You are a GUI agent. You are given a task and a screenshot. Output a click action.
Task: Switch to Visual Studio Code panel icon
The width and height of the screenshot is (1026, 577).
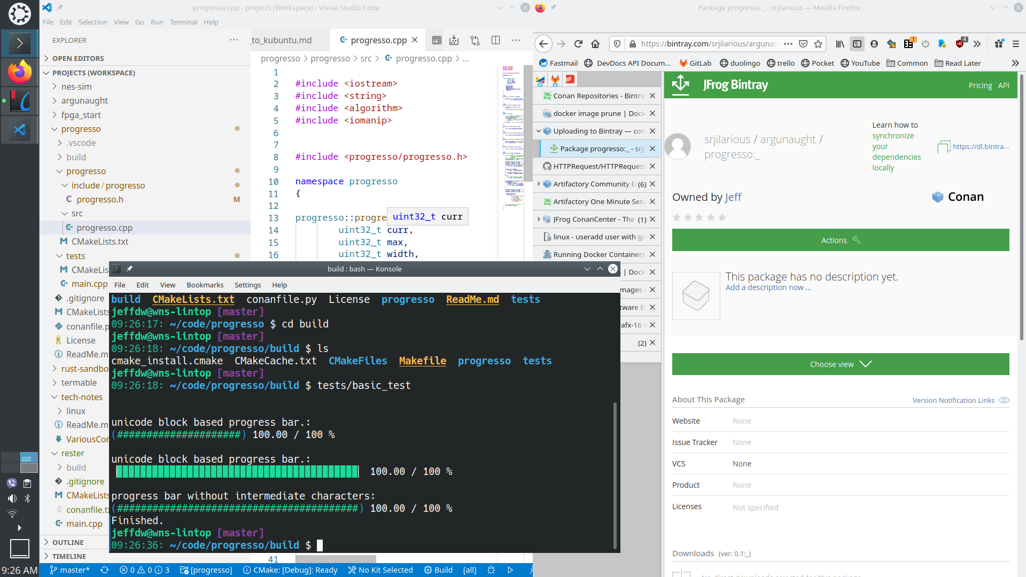[19, 129]
